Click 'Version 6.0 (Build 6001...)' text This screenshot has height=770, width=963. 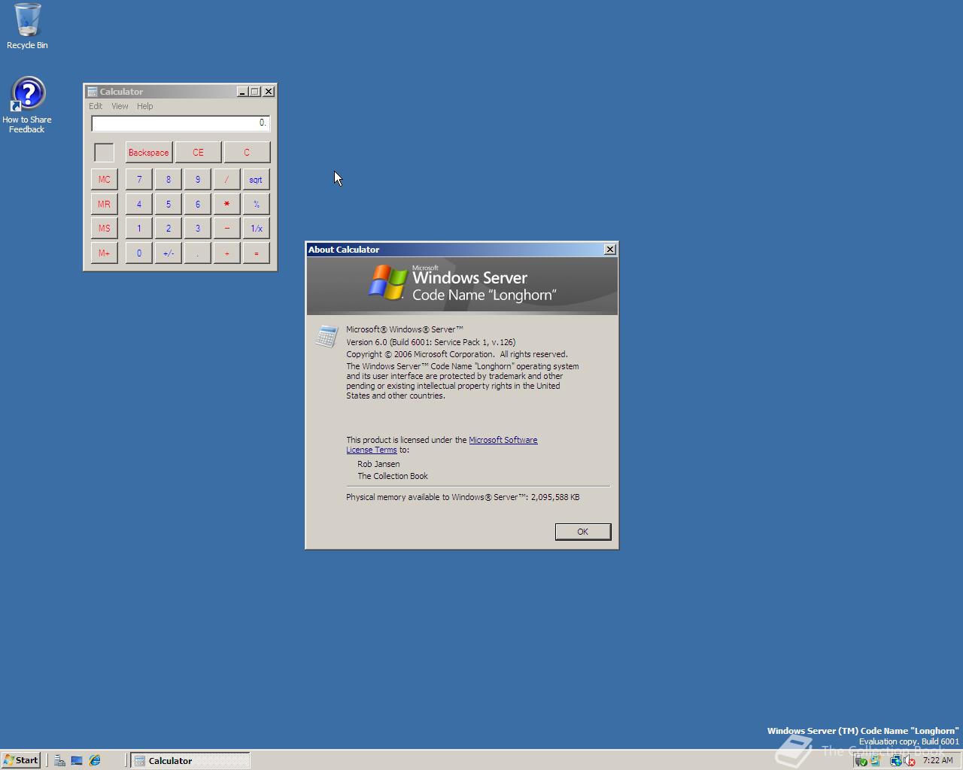coord(430,342)
